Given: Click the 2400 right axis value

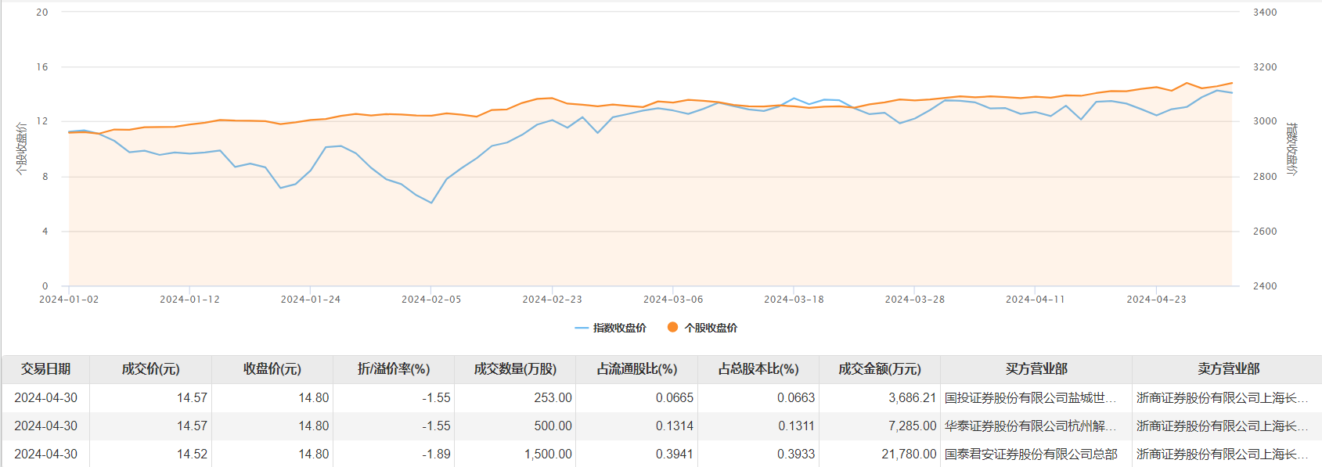Looking at the screenshot, I should pyautogui.click(x=1265, y=286).
